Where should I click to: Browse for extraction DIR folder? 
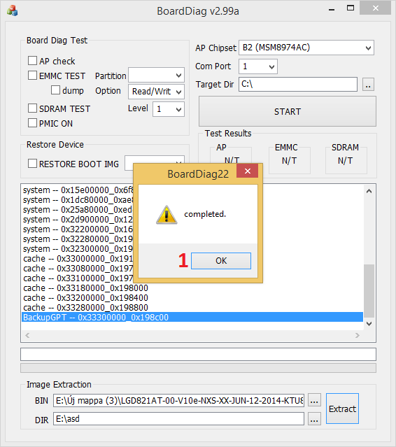(314, 419)
